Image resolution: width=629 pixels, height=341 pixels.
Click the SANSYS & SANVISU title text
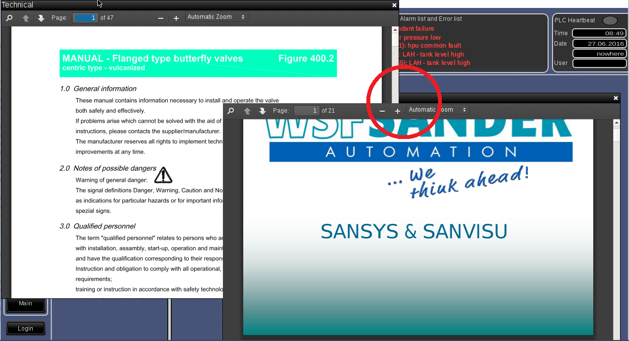point(414,232)
